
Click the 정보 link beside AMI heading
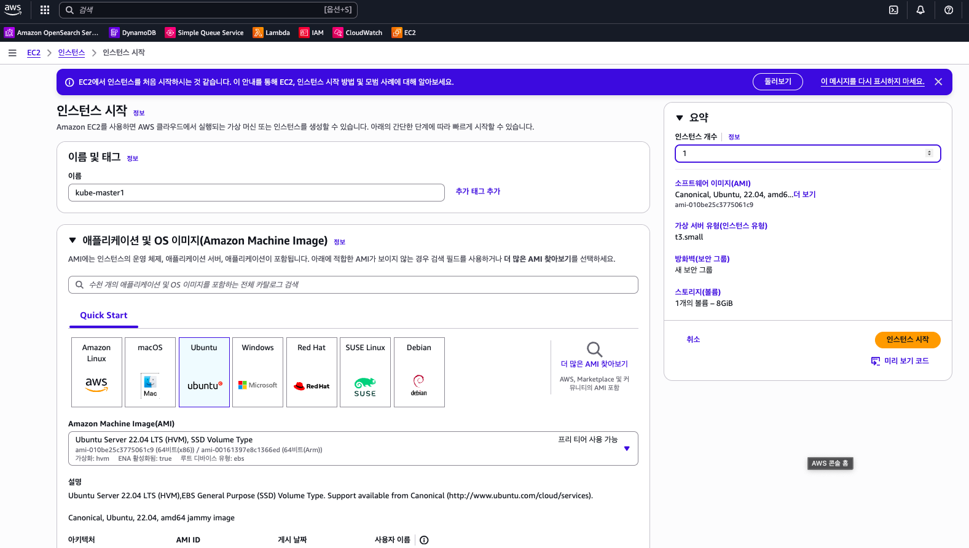[x=339, y=242]
